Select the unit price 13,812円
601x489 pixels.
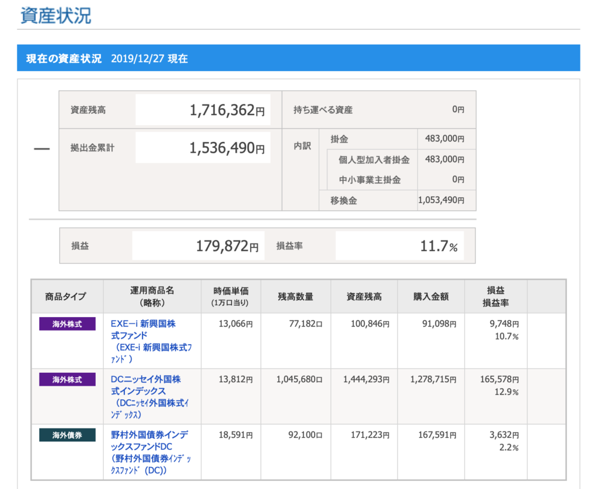click(x=236, y=380)
